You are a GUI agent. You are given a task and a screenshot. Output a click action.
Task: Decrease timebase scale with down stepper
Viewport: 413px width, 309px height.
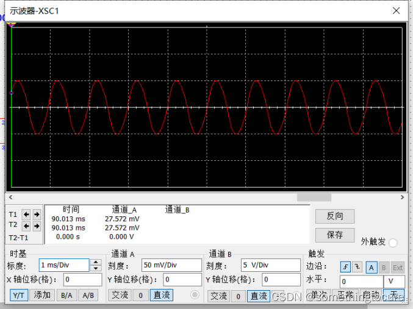[x=96, y=268]
